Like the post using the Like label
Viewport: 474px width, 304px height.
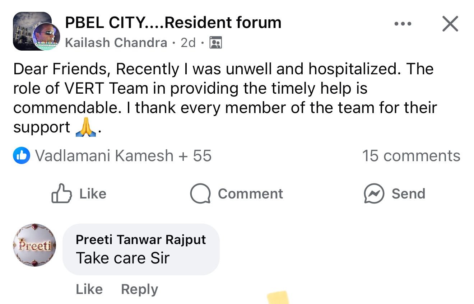pos(93,194)
